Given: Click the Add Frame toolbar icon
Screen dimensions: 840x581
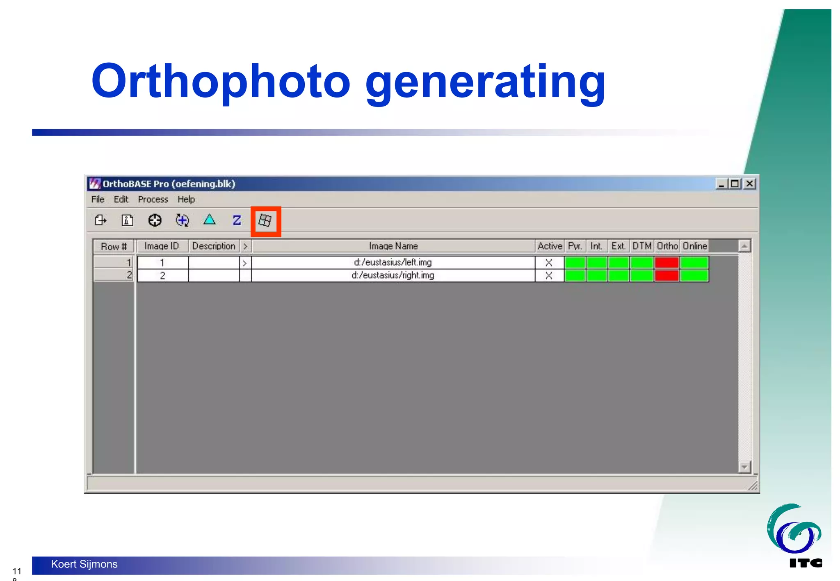Looking at the screenshot, I should [x=100, y=220].
